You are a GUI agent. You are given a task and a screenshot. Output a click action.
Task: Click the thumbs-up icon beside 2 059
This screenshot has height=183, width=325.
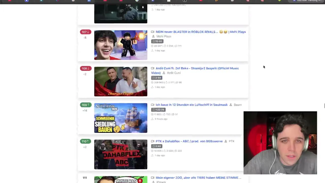tap(165, 151)
